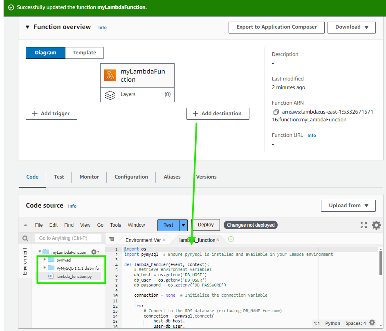Open the Download dropdown menu
386x331 pixels.
coord(351,27)
